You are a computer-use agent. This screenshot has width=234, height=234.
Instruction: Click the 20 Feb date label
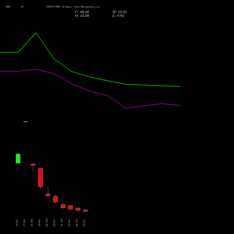click(x=47, y=223)
